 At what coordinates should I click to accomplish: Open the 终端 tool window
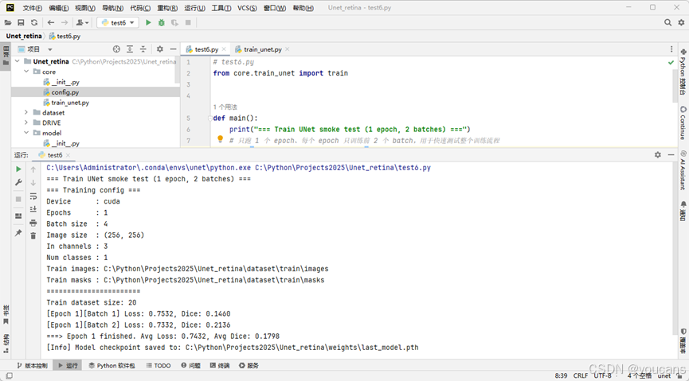(x=220, y=365)
